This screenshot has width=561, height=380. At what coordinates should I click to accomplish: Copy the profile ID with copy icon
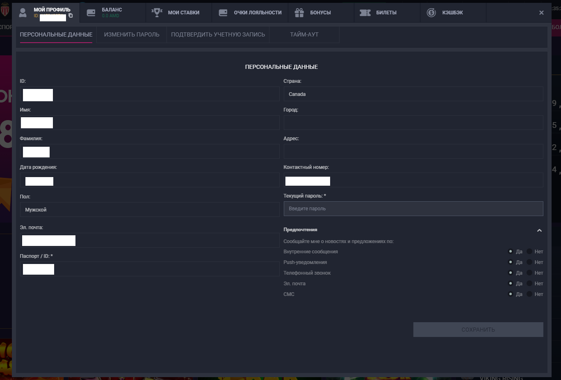71,16
